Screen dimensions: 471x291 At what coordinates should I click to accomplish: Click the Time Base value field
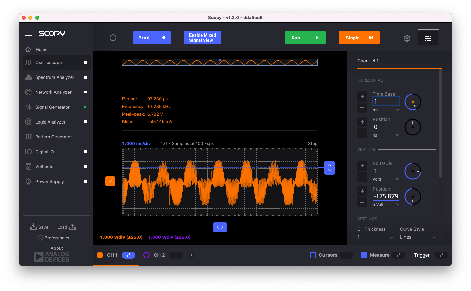coord(386,101)
